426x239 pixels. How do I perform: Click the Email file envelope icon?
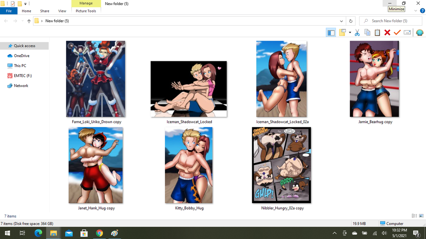(x=407, y=33)
